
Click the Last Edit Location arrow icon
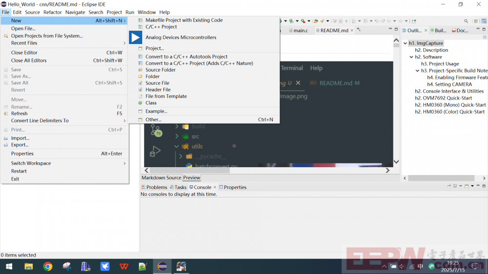click(377, 21)
